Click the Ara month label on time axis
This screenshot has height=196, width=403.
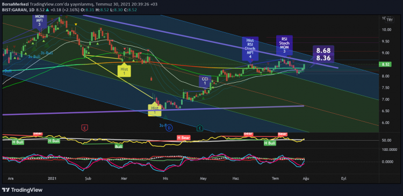click(x=11, y=178)
